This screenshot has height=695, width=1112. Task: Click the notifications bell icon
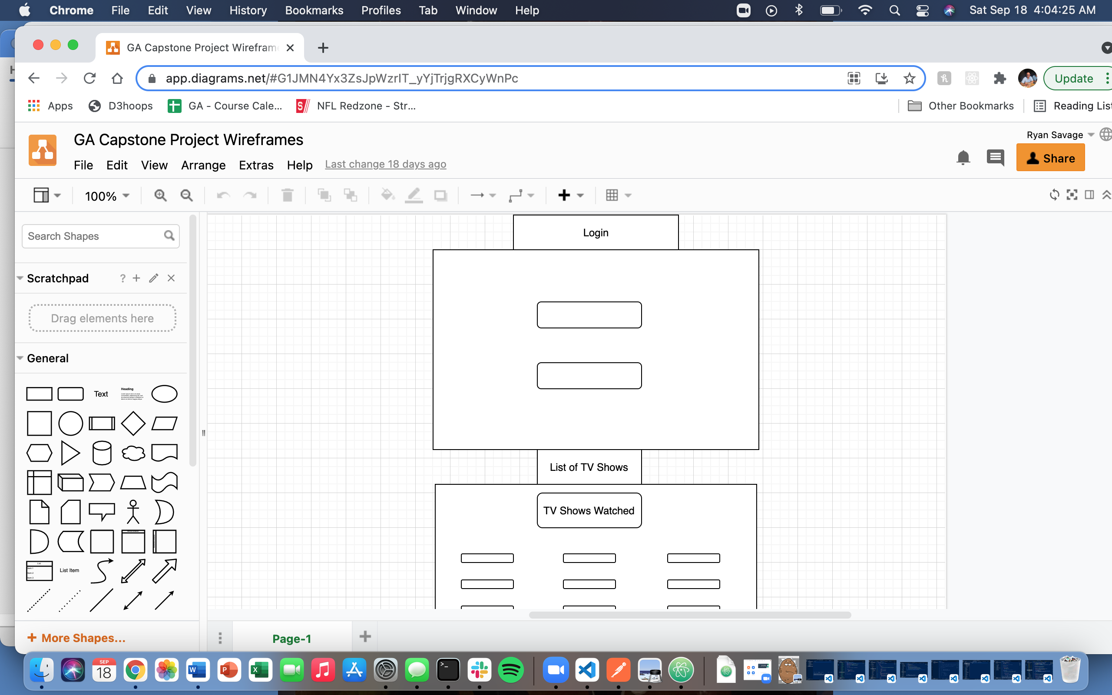coord(963,158)
